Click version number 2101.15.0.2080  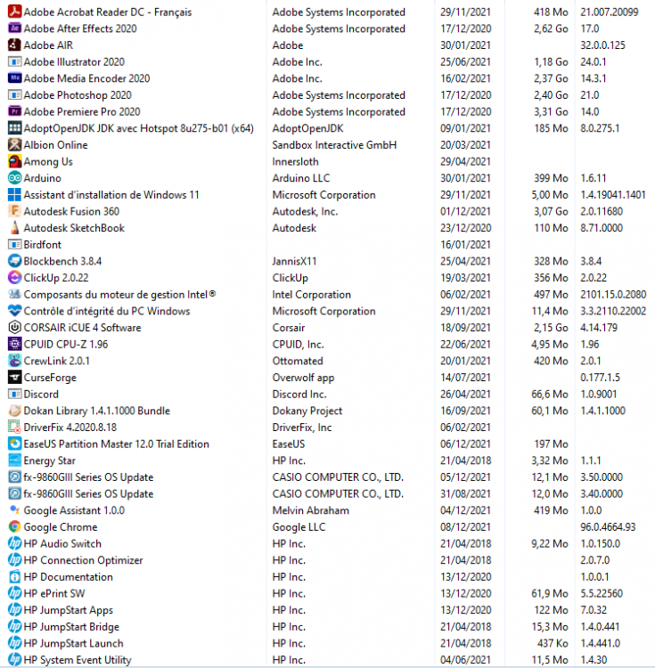[x=613, y=295]
